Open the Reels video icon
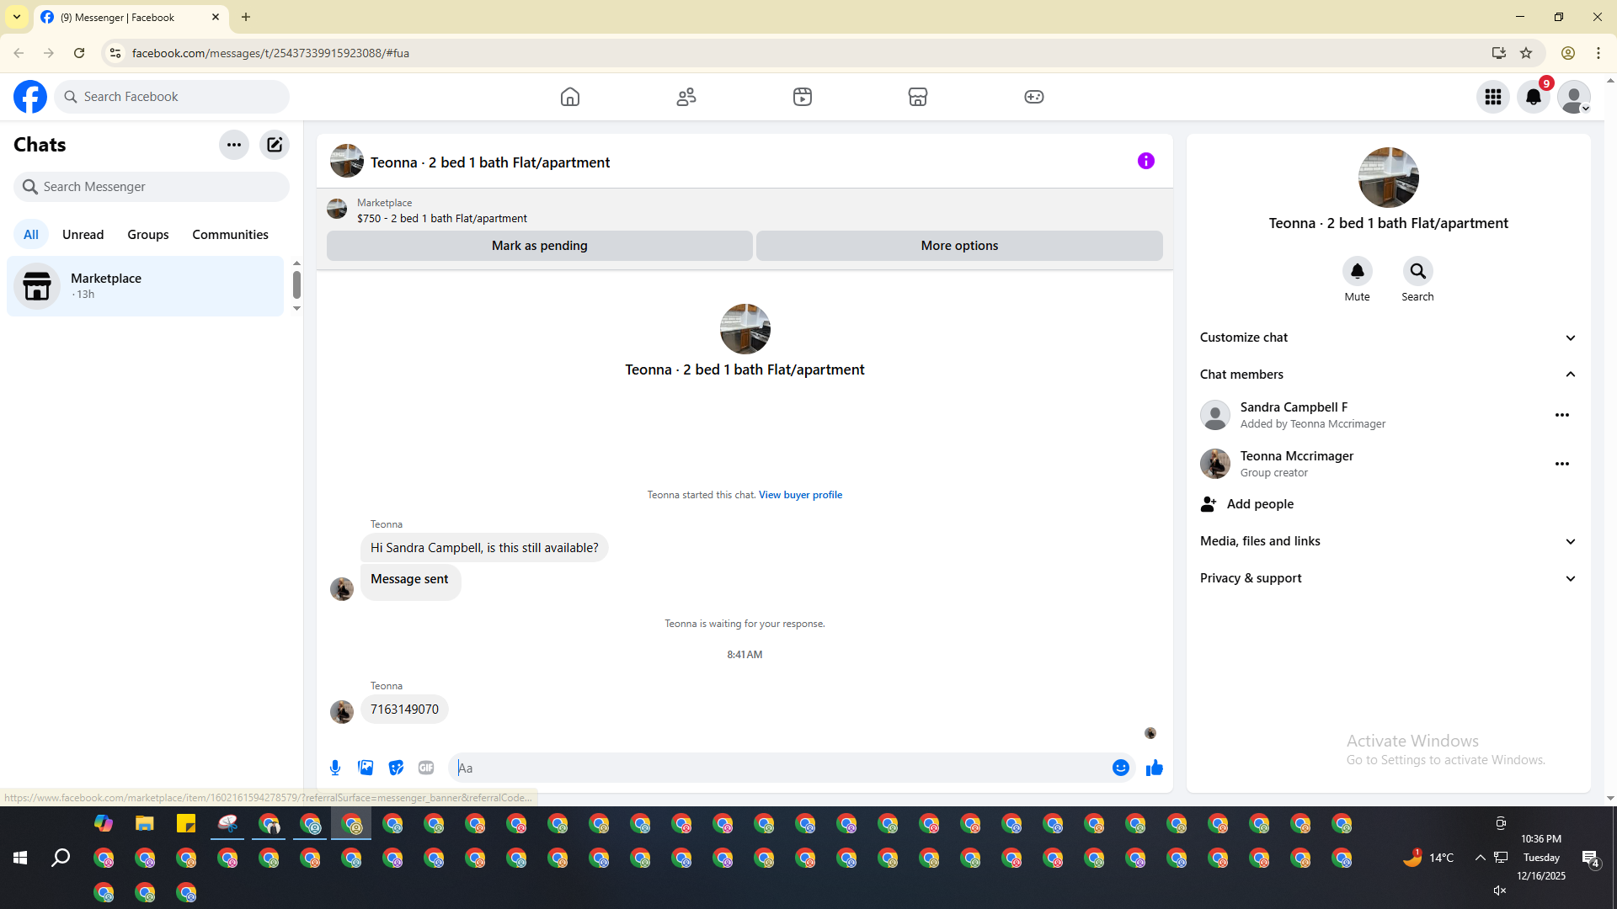The width and height of the screenshot is (1617, 909). point(803,97)
